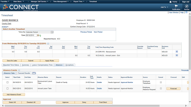
Task: Open help icon next to date range header
Action: (x=48, y=44)
